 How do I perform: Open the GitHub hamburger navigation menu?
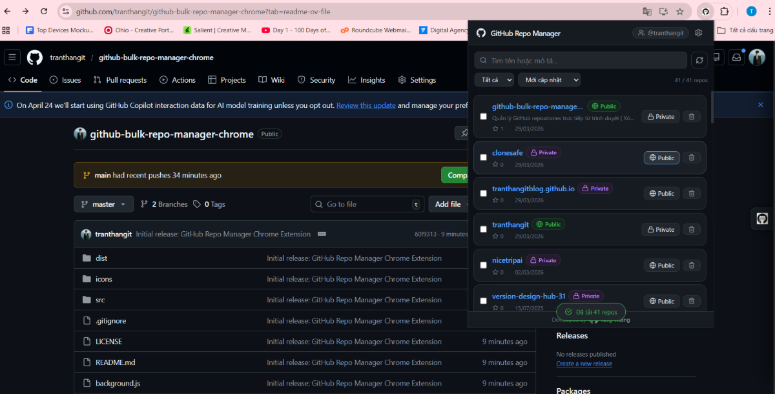tap(12, 57)
